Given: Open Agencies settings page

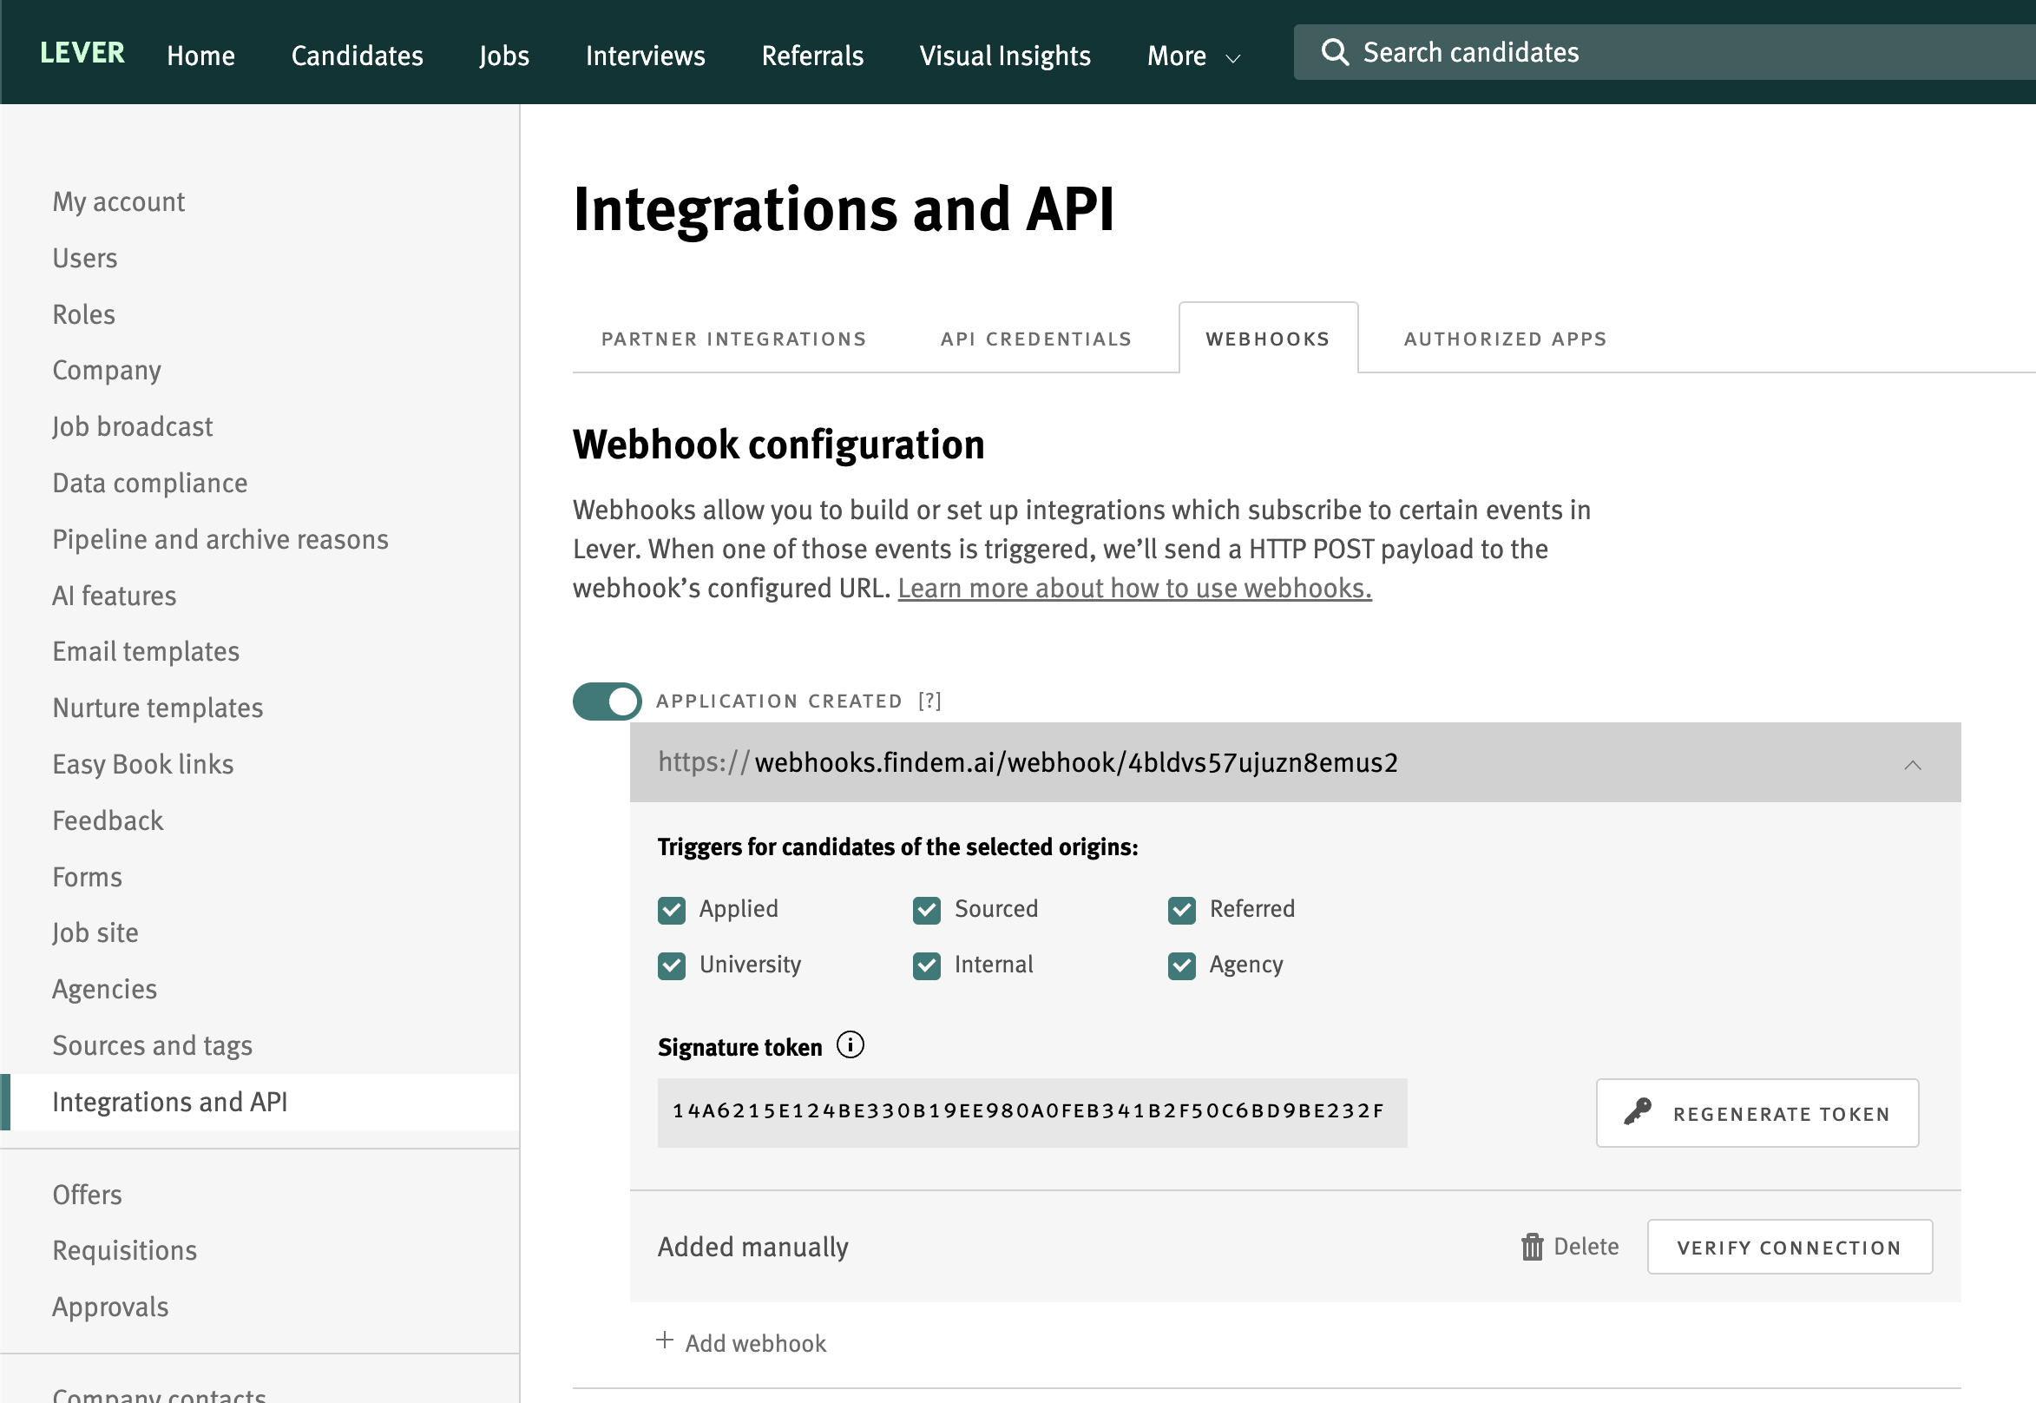Looking at the screenshot, I should [x=104, y=990].
